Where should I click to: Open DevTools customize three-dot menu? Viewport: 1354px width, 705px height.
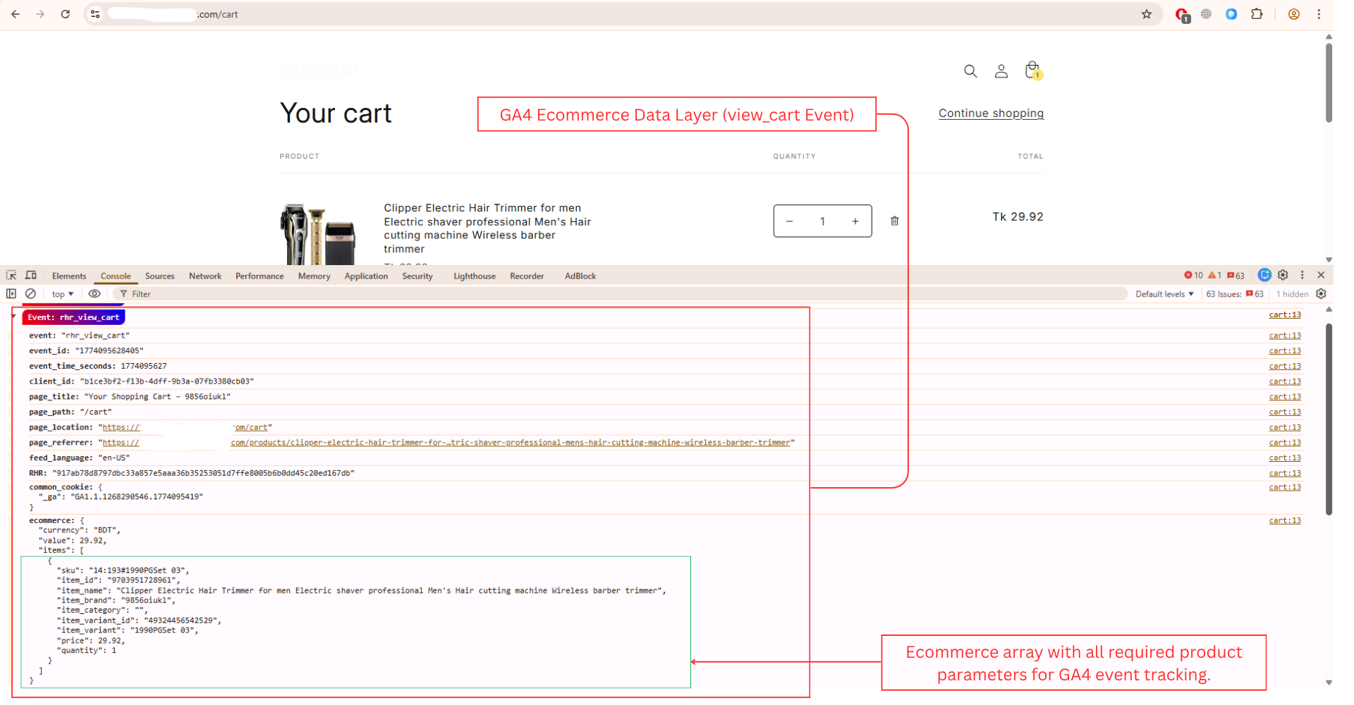point(1303,275)
